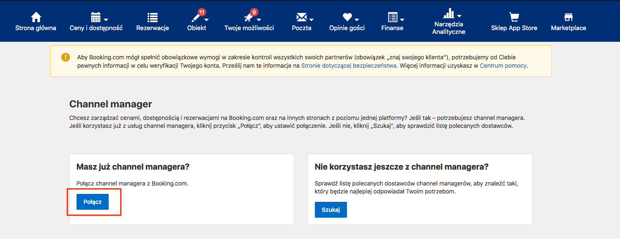Image resolution: width=620 pixels, height=239 pixels.
Task: Go to Rezerwacje in the top navigation
Action: tap(153, 28)
